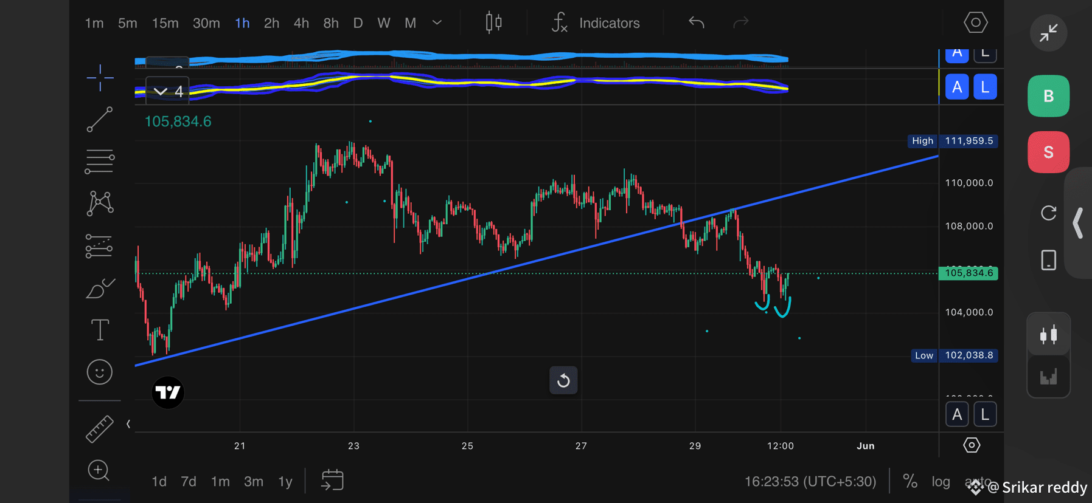Viewport: 1092px width, 503px height.
Task: Select the Text annotation tool
Action: click(x=100, y=330)
